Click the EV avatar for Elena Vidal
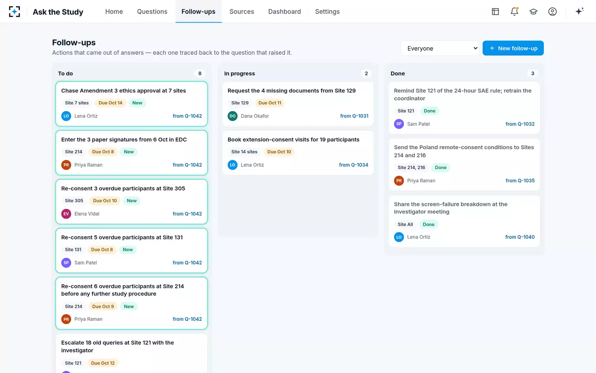The height and width of the screenshot is (373, 596). pyautogui.click(x=66, y=214)
